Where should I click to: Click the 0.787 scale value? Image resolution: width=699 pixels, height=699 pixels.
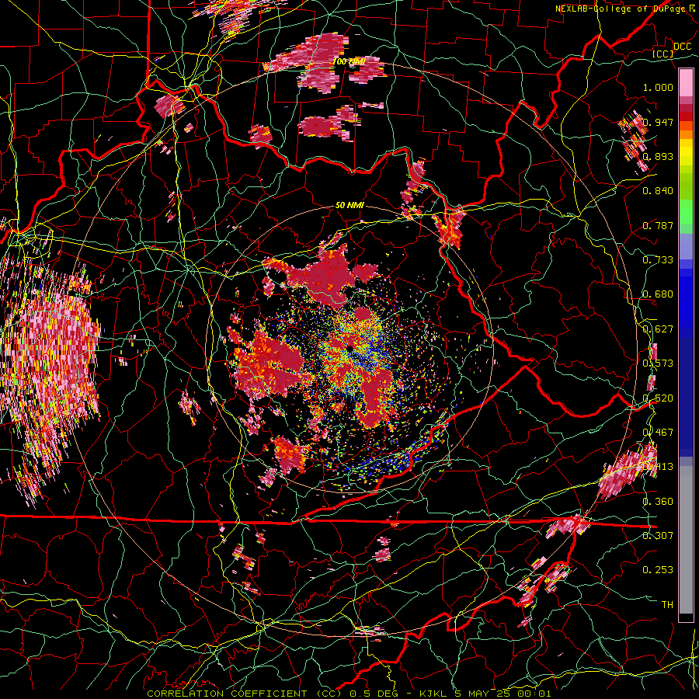pos(658,225)
